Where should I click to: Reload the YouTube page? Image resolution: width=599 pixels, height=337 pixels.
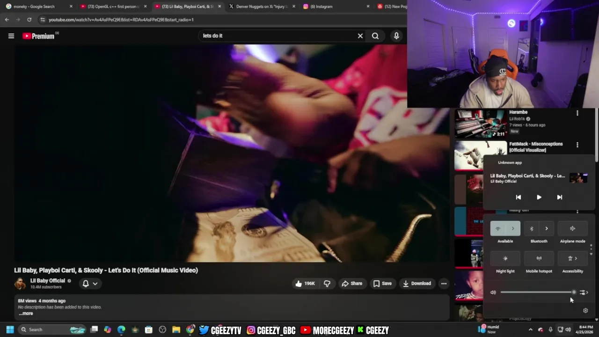(29, 20)
